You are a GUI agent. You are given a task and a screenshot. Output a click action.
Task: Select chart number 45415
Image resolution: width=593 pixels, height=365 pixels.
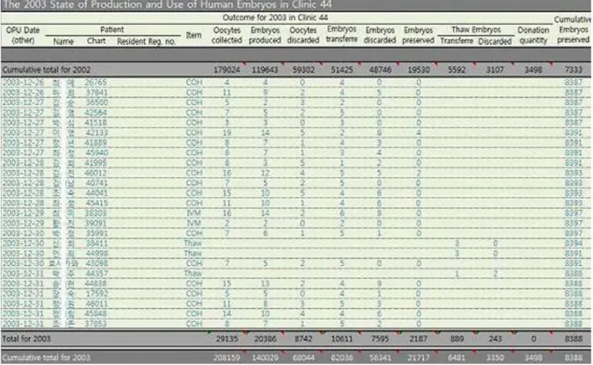97,203
